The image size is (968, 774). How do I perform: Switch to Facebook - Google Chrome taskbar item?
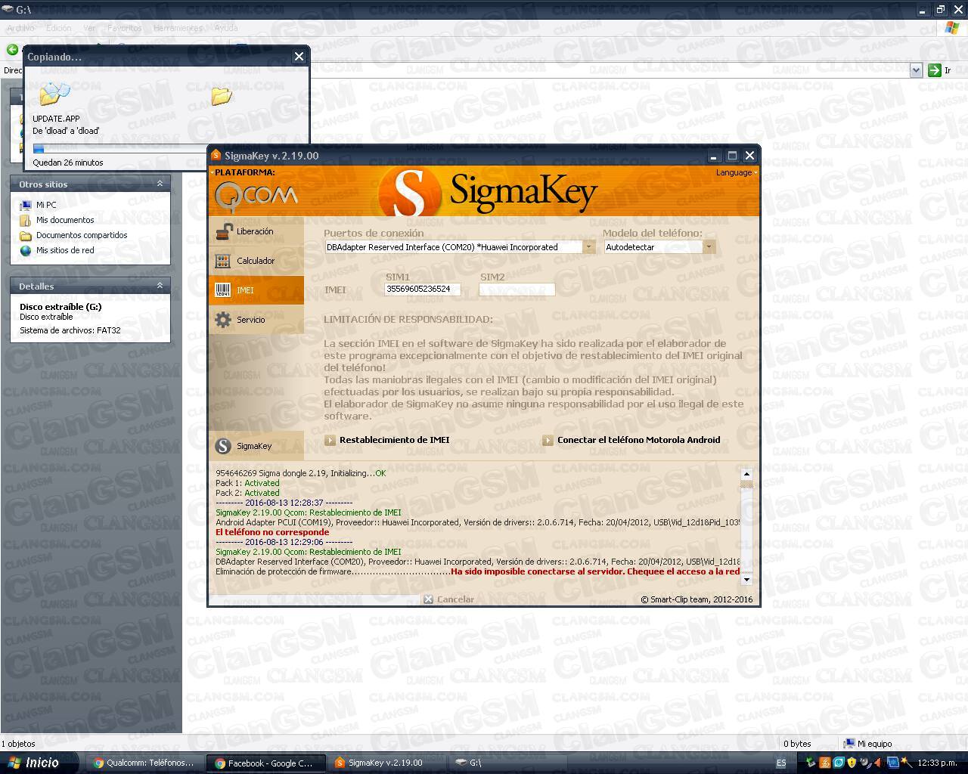pos(266,763)
